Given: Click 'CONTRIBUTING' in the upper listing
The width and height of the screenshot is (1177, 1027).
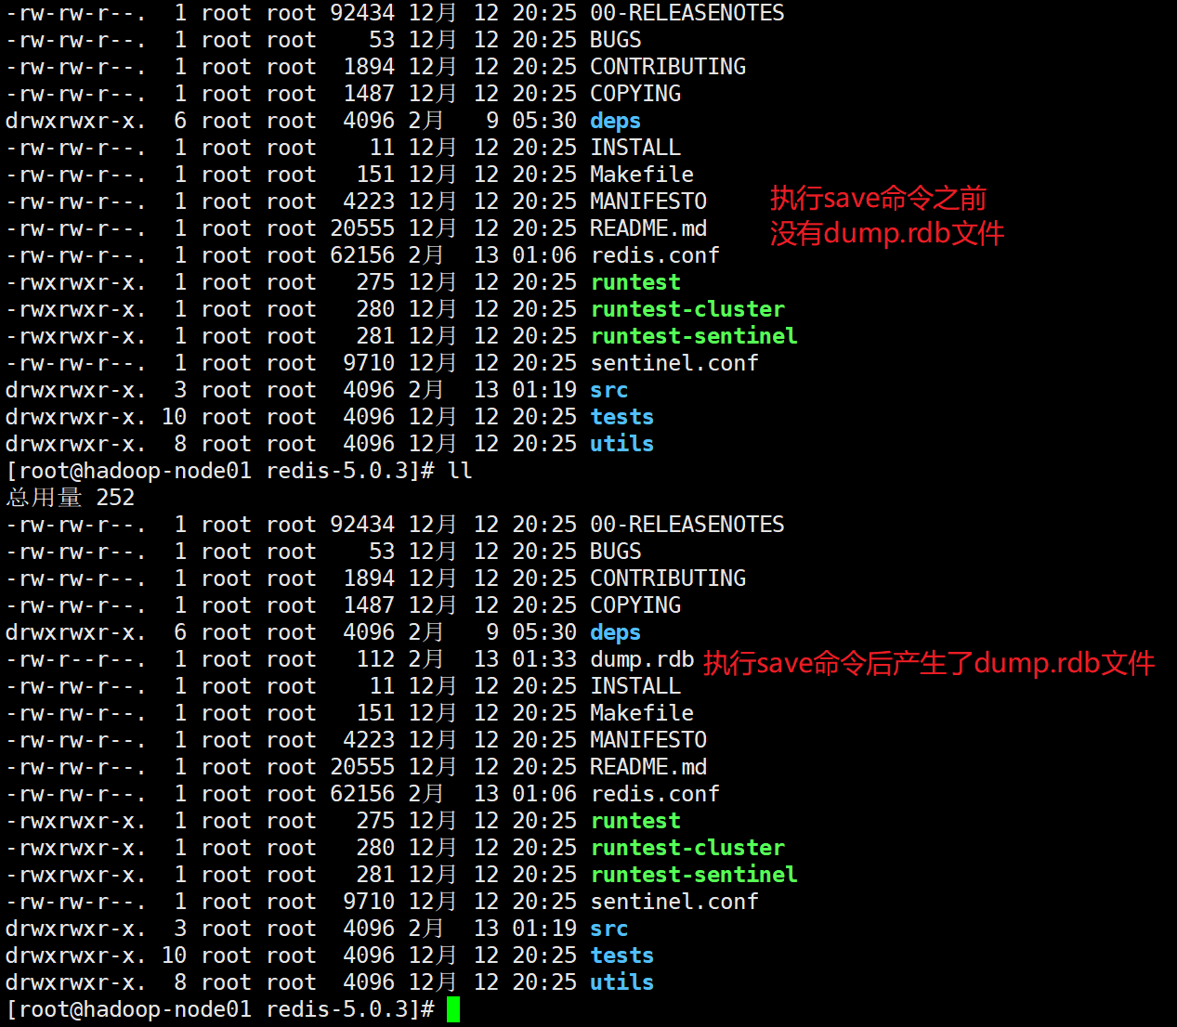Looking at the screenshot, I should pos(668,67).
